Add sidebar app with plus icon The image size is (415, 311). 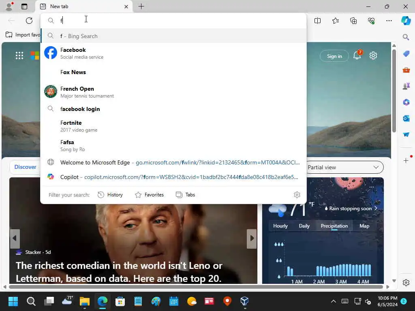[x=406, y=160]
